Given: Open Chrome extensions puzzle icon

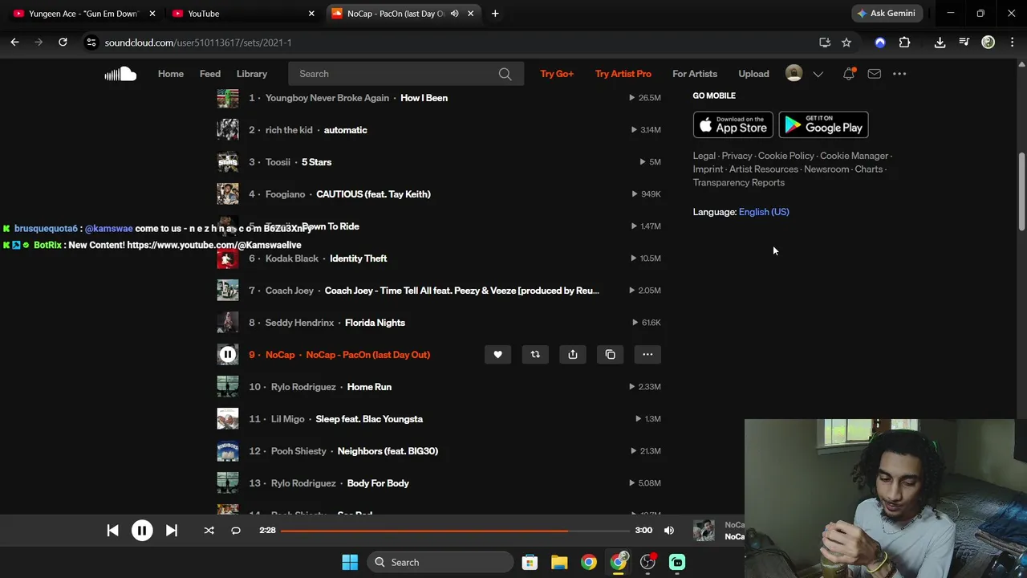Looking at the screenshot, I should coord(904,43).
